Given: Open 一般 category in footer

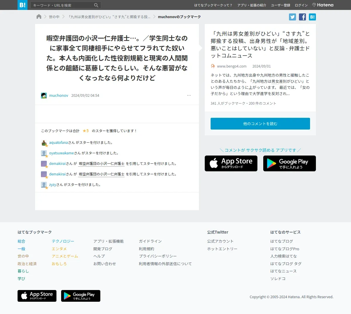Looking at the screenshot, I should coord(21,249).
